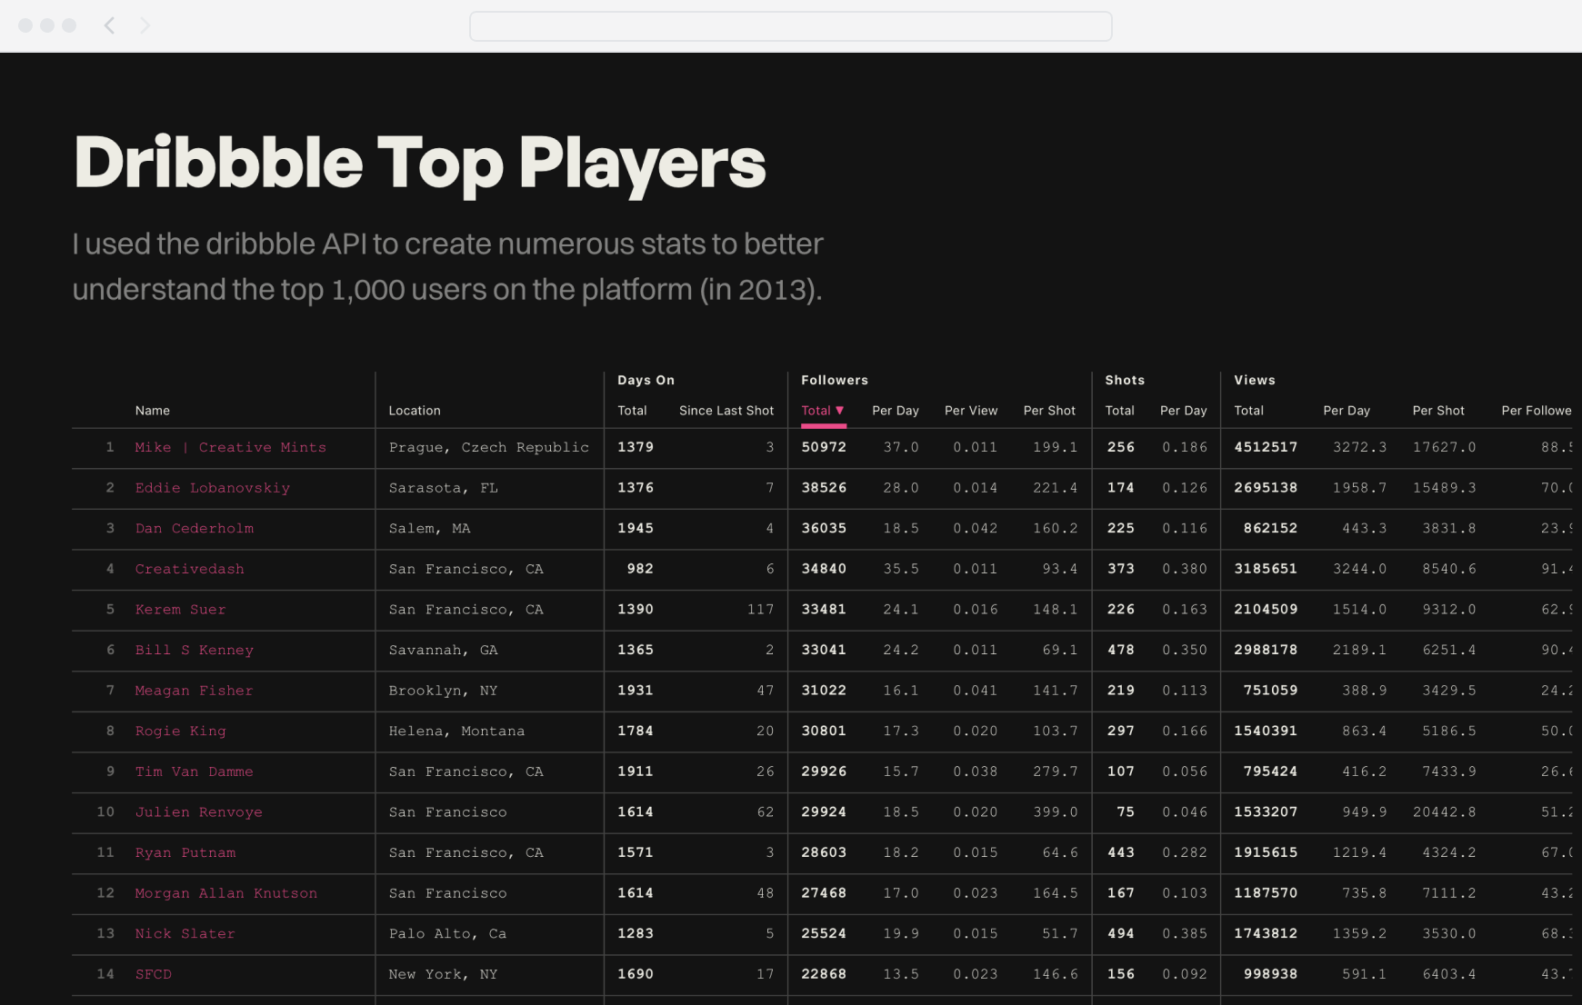
Task: Go forward with the browser forward arrow
Action: pyautogui.click(x=145, y=25)
